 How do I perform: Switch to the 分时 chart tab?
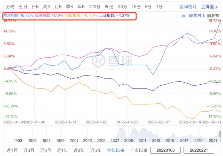(x=10, y=7)
